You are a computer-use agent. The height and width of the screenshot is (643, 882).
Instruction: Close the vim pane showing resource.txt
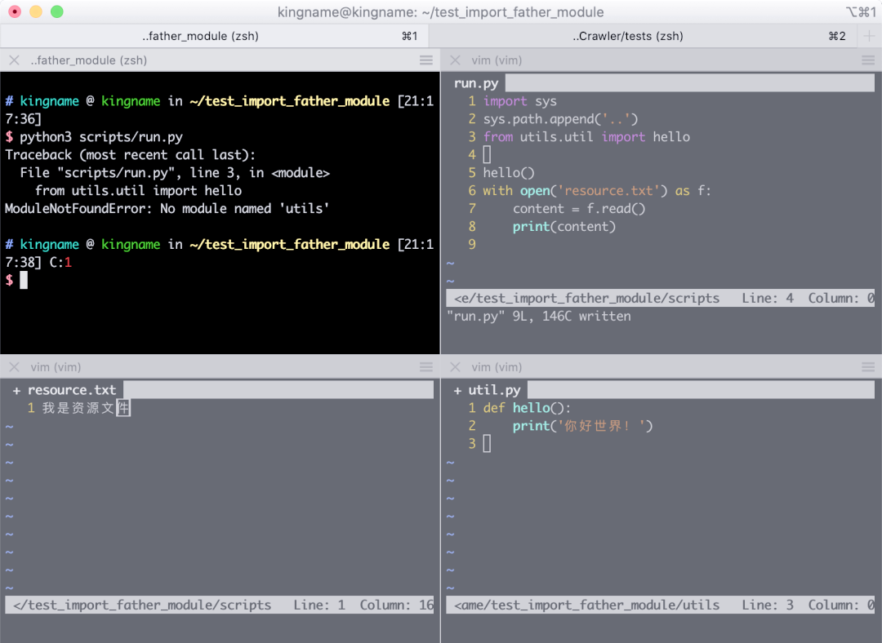click(x=15, y=367)
